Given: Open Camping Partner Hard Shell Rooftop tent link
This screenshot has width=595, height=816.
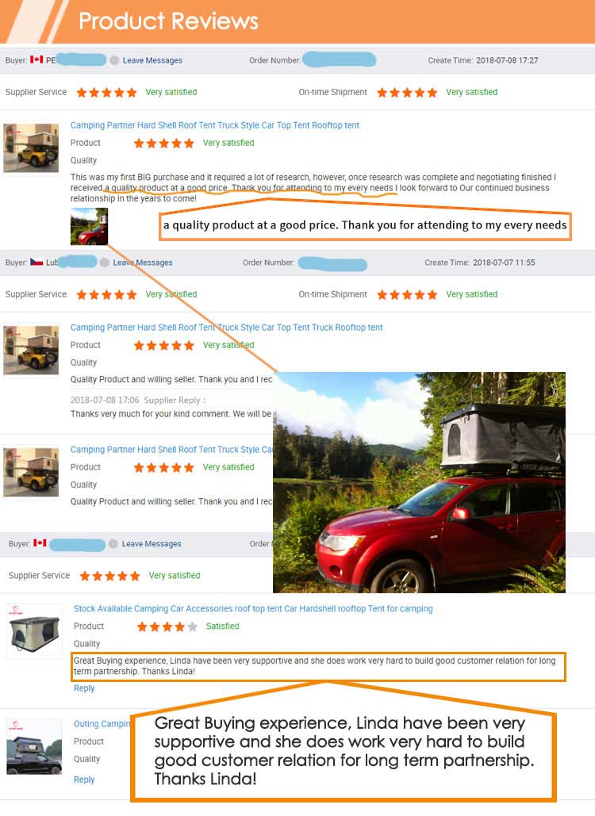Looking at the screenshot, I should tap(214, 125).
